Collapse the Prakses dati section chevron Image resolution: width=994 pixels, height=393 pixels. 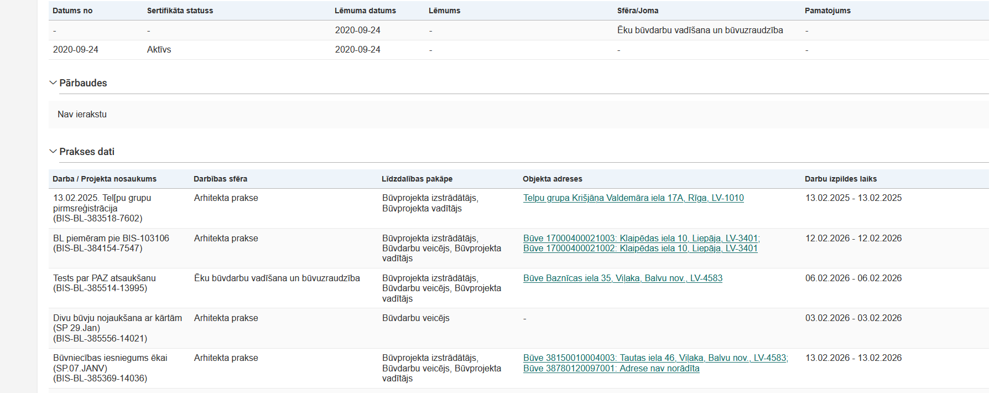(x=53, y=152)
